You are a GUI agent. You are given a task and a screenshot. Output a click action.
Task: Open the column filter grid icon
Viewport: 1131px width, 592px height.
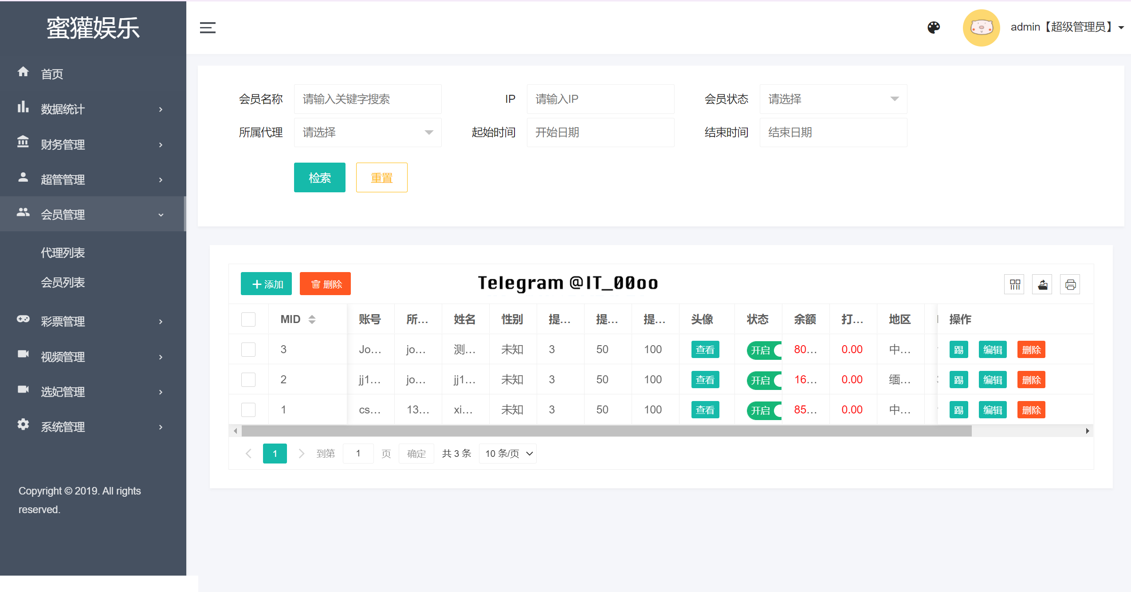1015,284
